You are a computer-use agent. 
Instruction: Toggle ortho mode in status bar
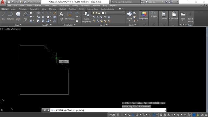click(133, 115)
